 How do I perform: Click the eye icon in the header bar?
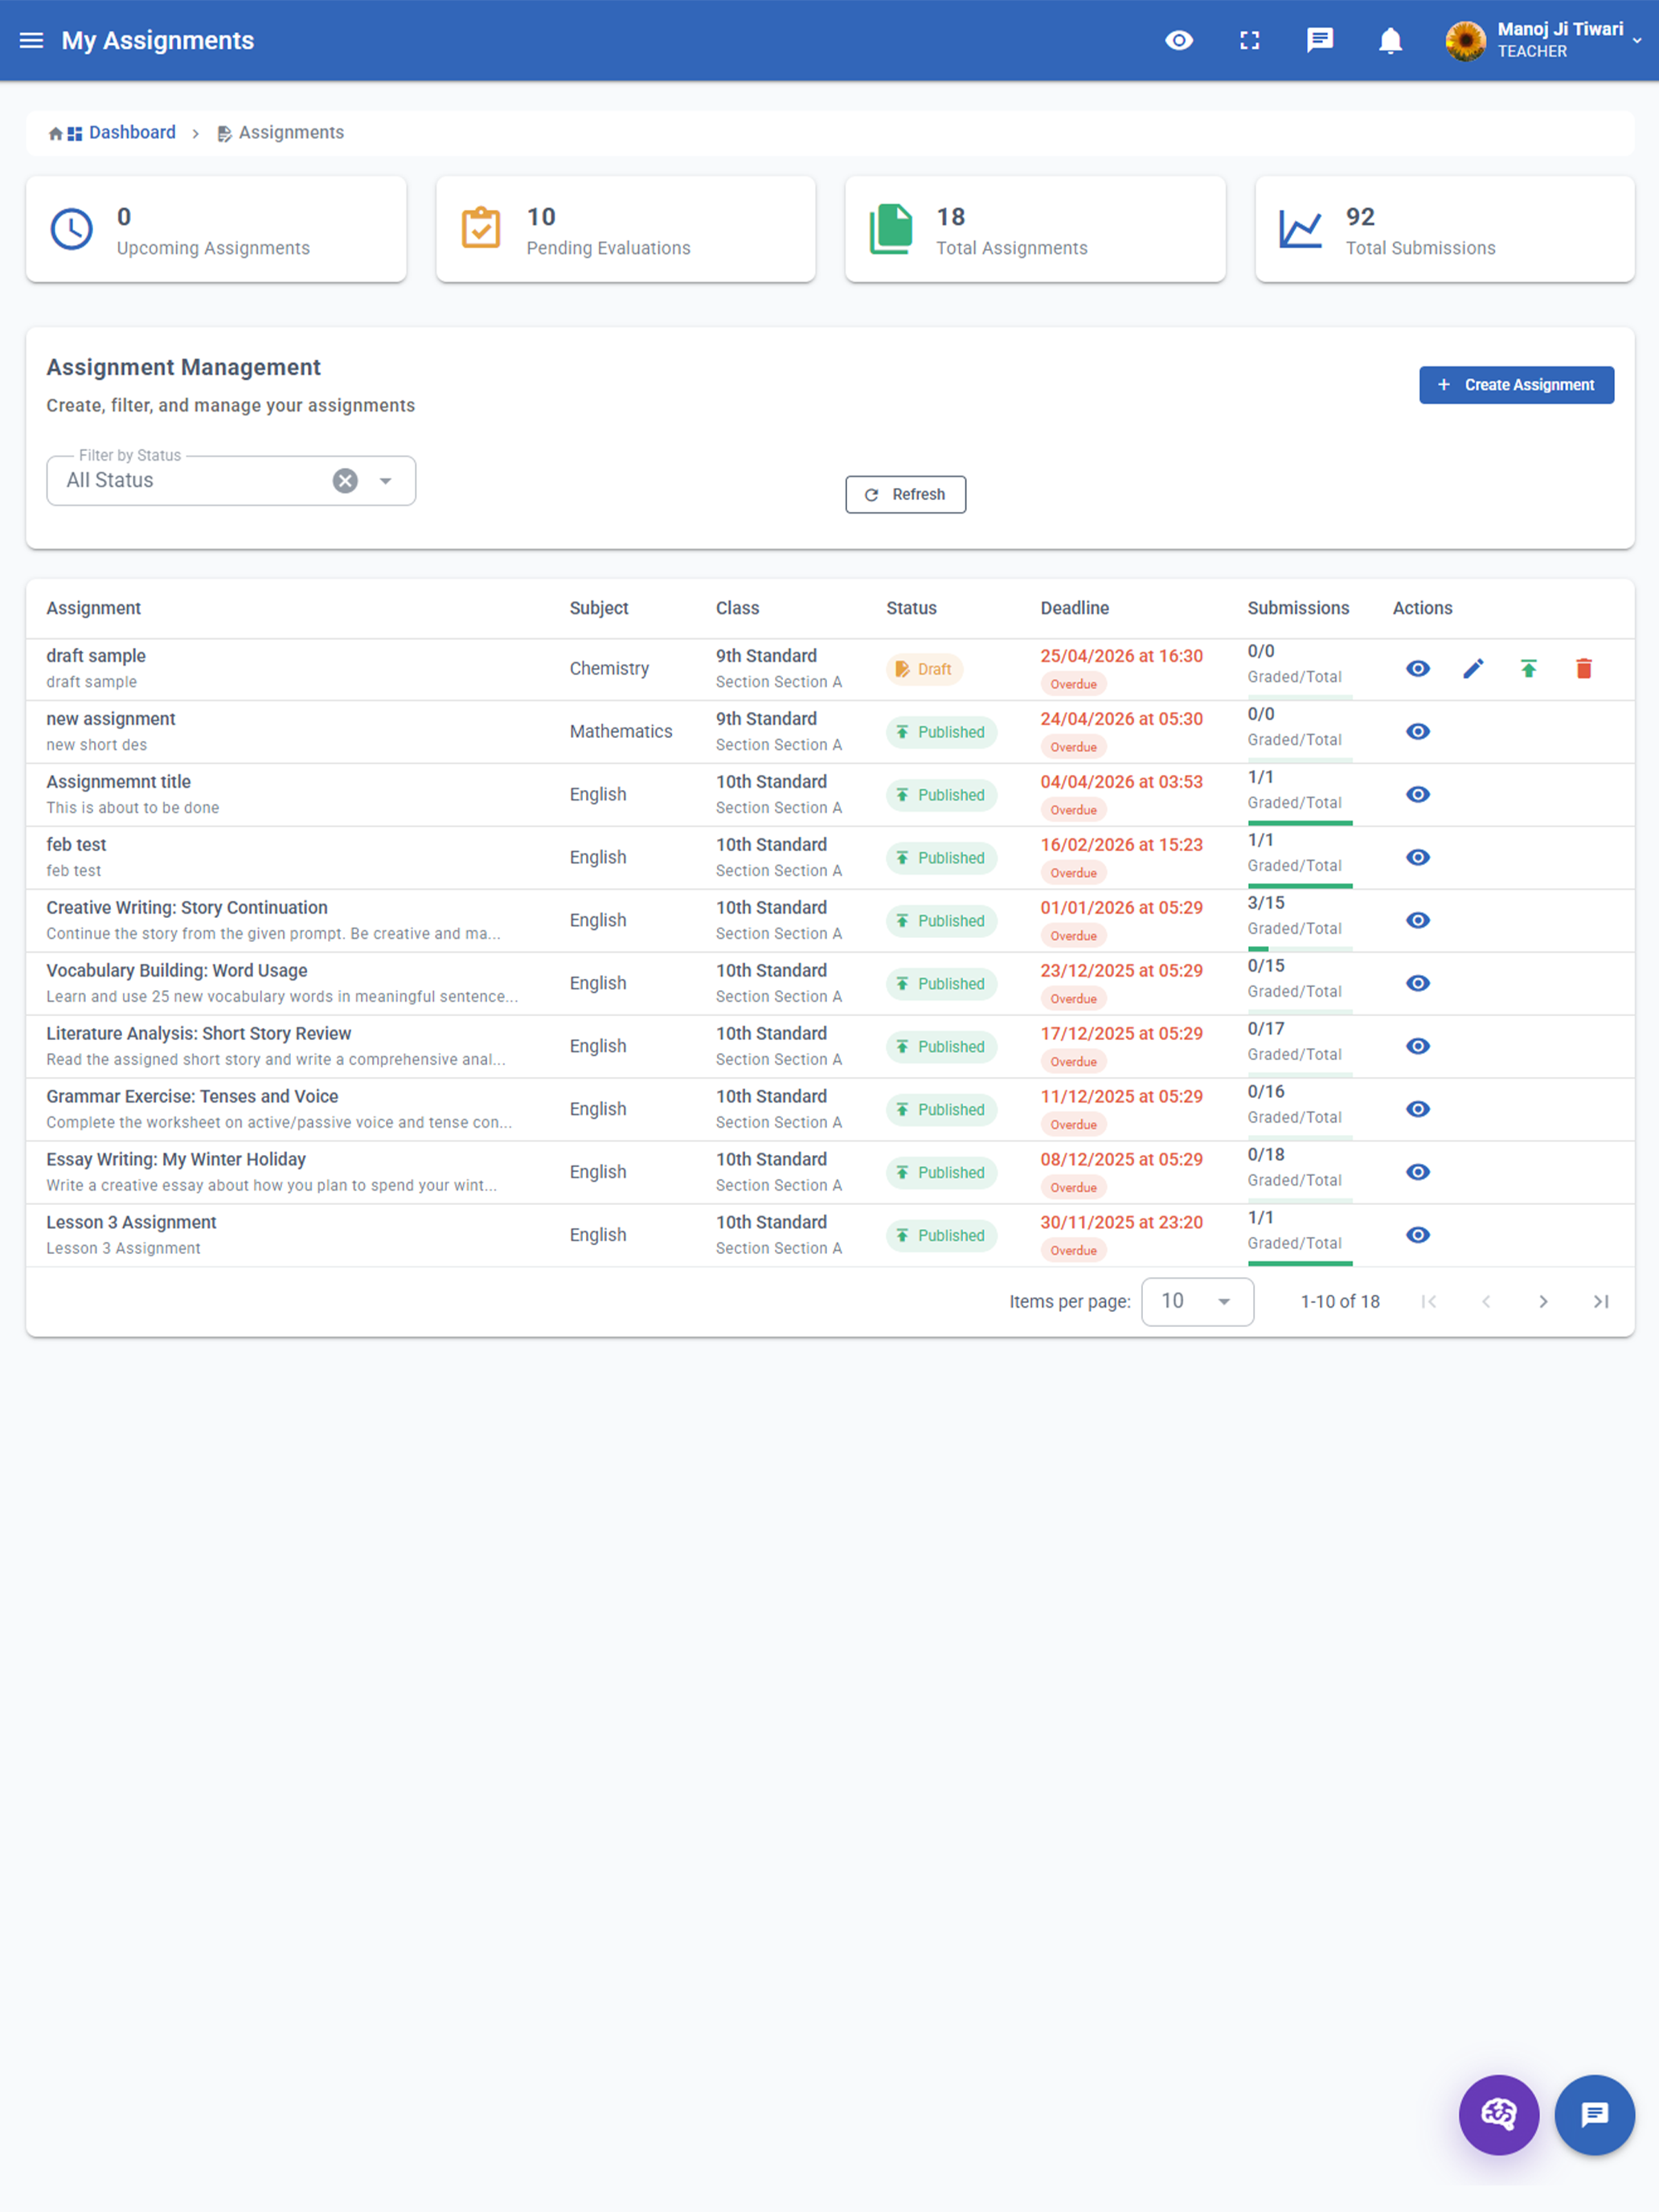(x=1179, y=40)
